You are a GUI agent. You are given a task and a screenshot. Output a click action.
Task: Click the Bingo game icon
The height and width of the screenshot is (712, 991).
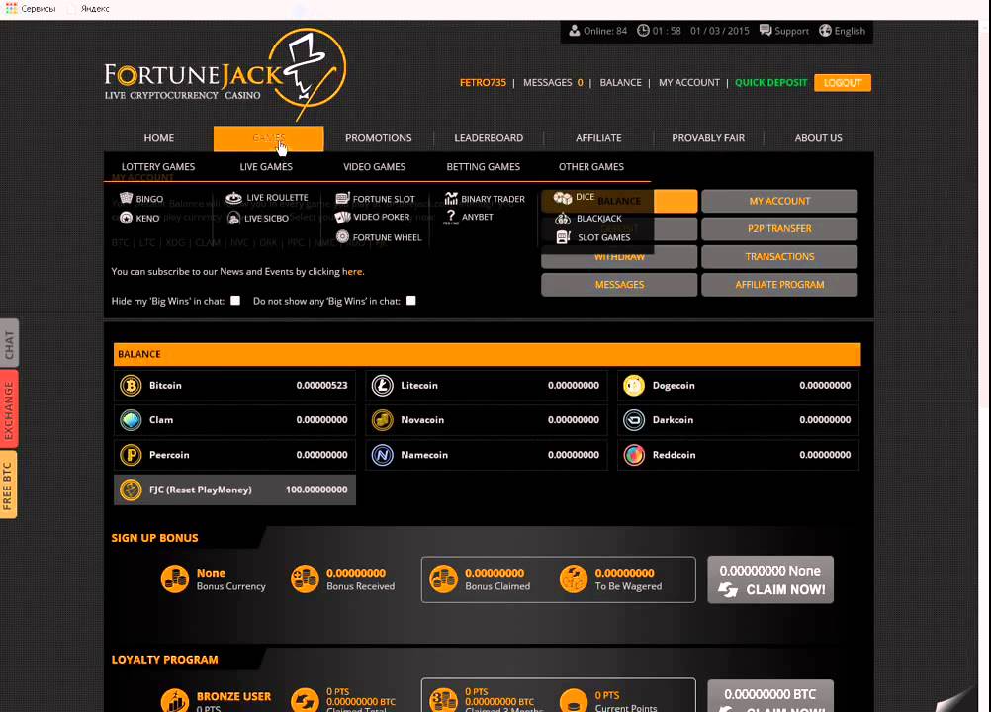(127, 198)
